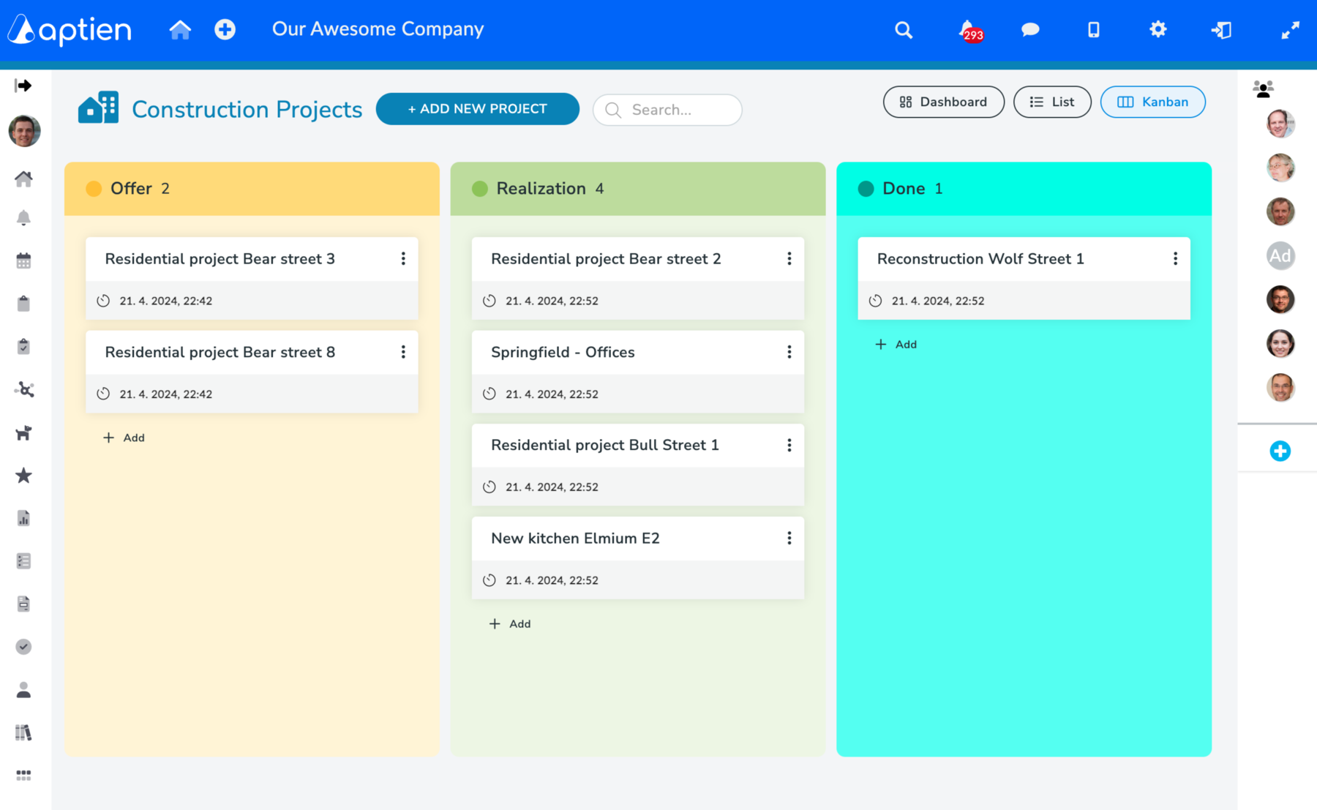Switch to the List view
Screen dimensions: 1317x810
pyautogui.click(x=1051, y=102)
